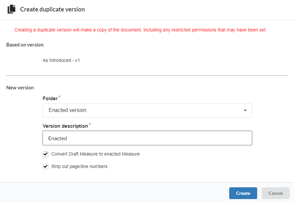Image resolution: width=294 pixels, height=203 pixels.
Task: Click the Based on version heading
Action: click(25, 45)
